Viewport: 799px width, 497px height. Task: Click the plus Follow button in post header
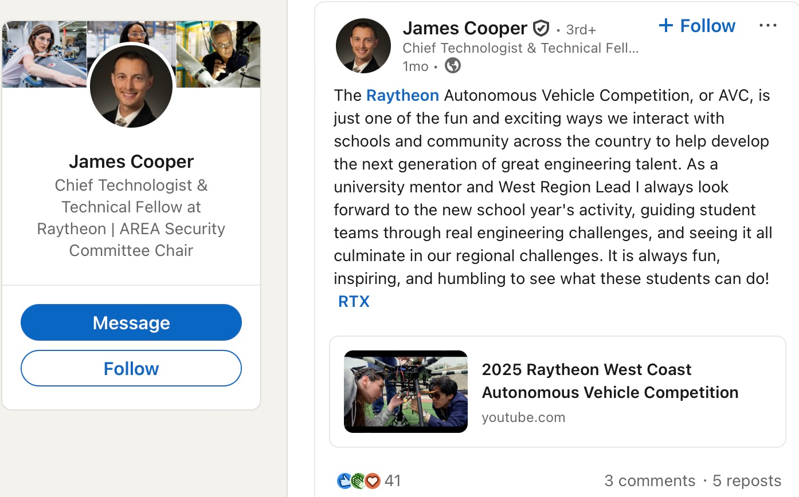[697, 26]
